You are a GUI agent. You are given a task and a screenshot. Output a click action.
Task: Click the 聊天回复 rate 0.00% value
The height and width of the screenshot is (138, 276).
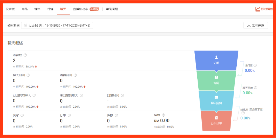click(x=247, y=93)
